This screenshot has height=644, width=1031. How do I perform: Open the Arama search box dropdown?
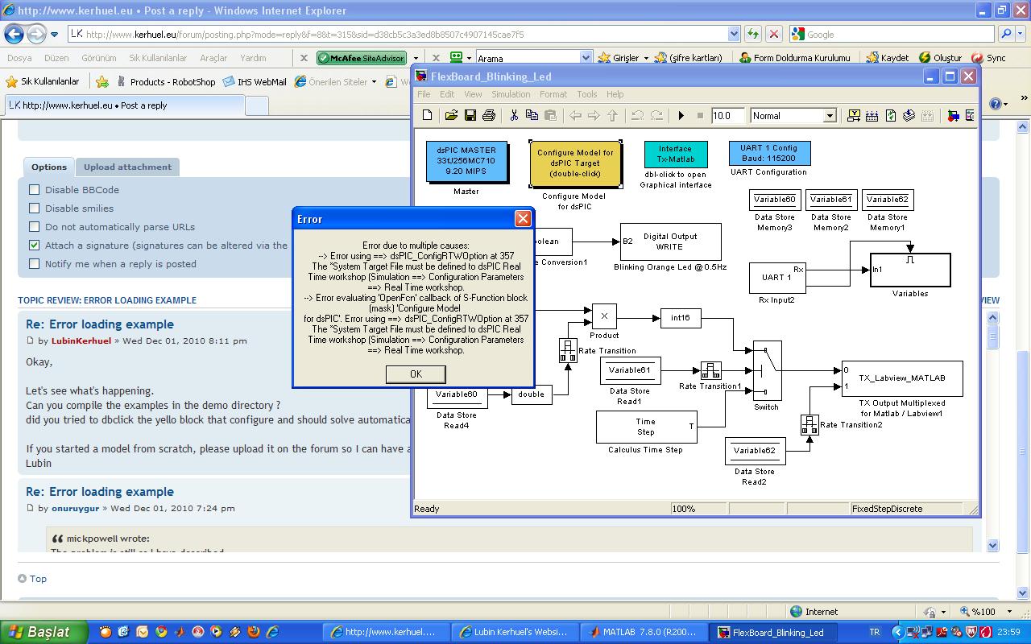586,58
